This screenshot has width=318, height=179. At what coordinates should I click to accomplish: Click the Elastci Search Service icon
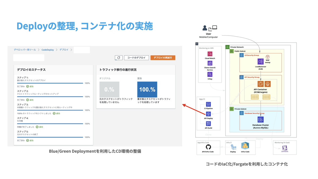(210, 63)
